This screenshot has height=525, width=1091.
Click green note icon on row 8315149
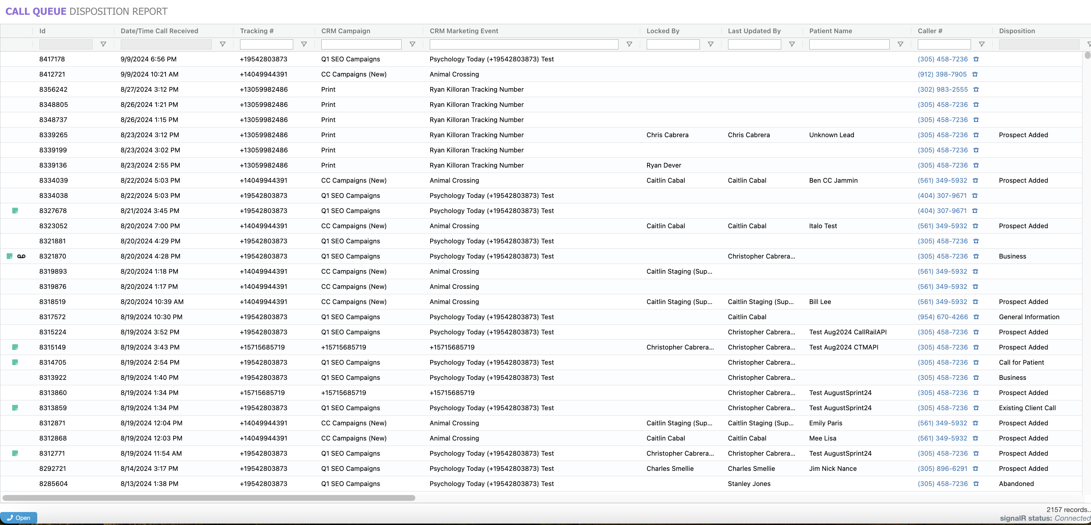point(15,347)
